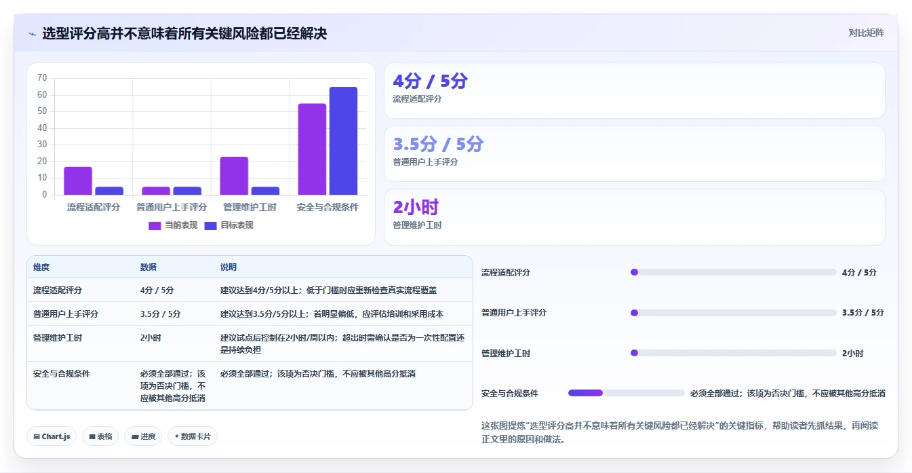The image size is (912, 473).
Task: Click the blue 目标表现 bar for 流程适配评分
Action: 109,191
